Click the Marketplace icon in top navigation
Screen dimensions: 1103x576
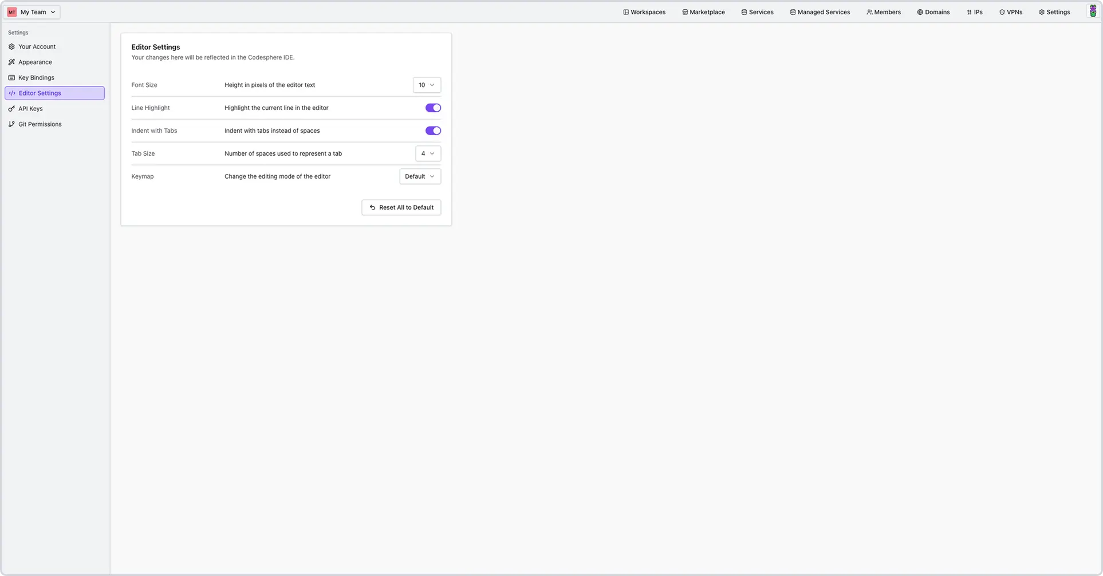tap(684, 11)
